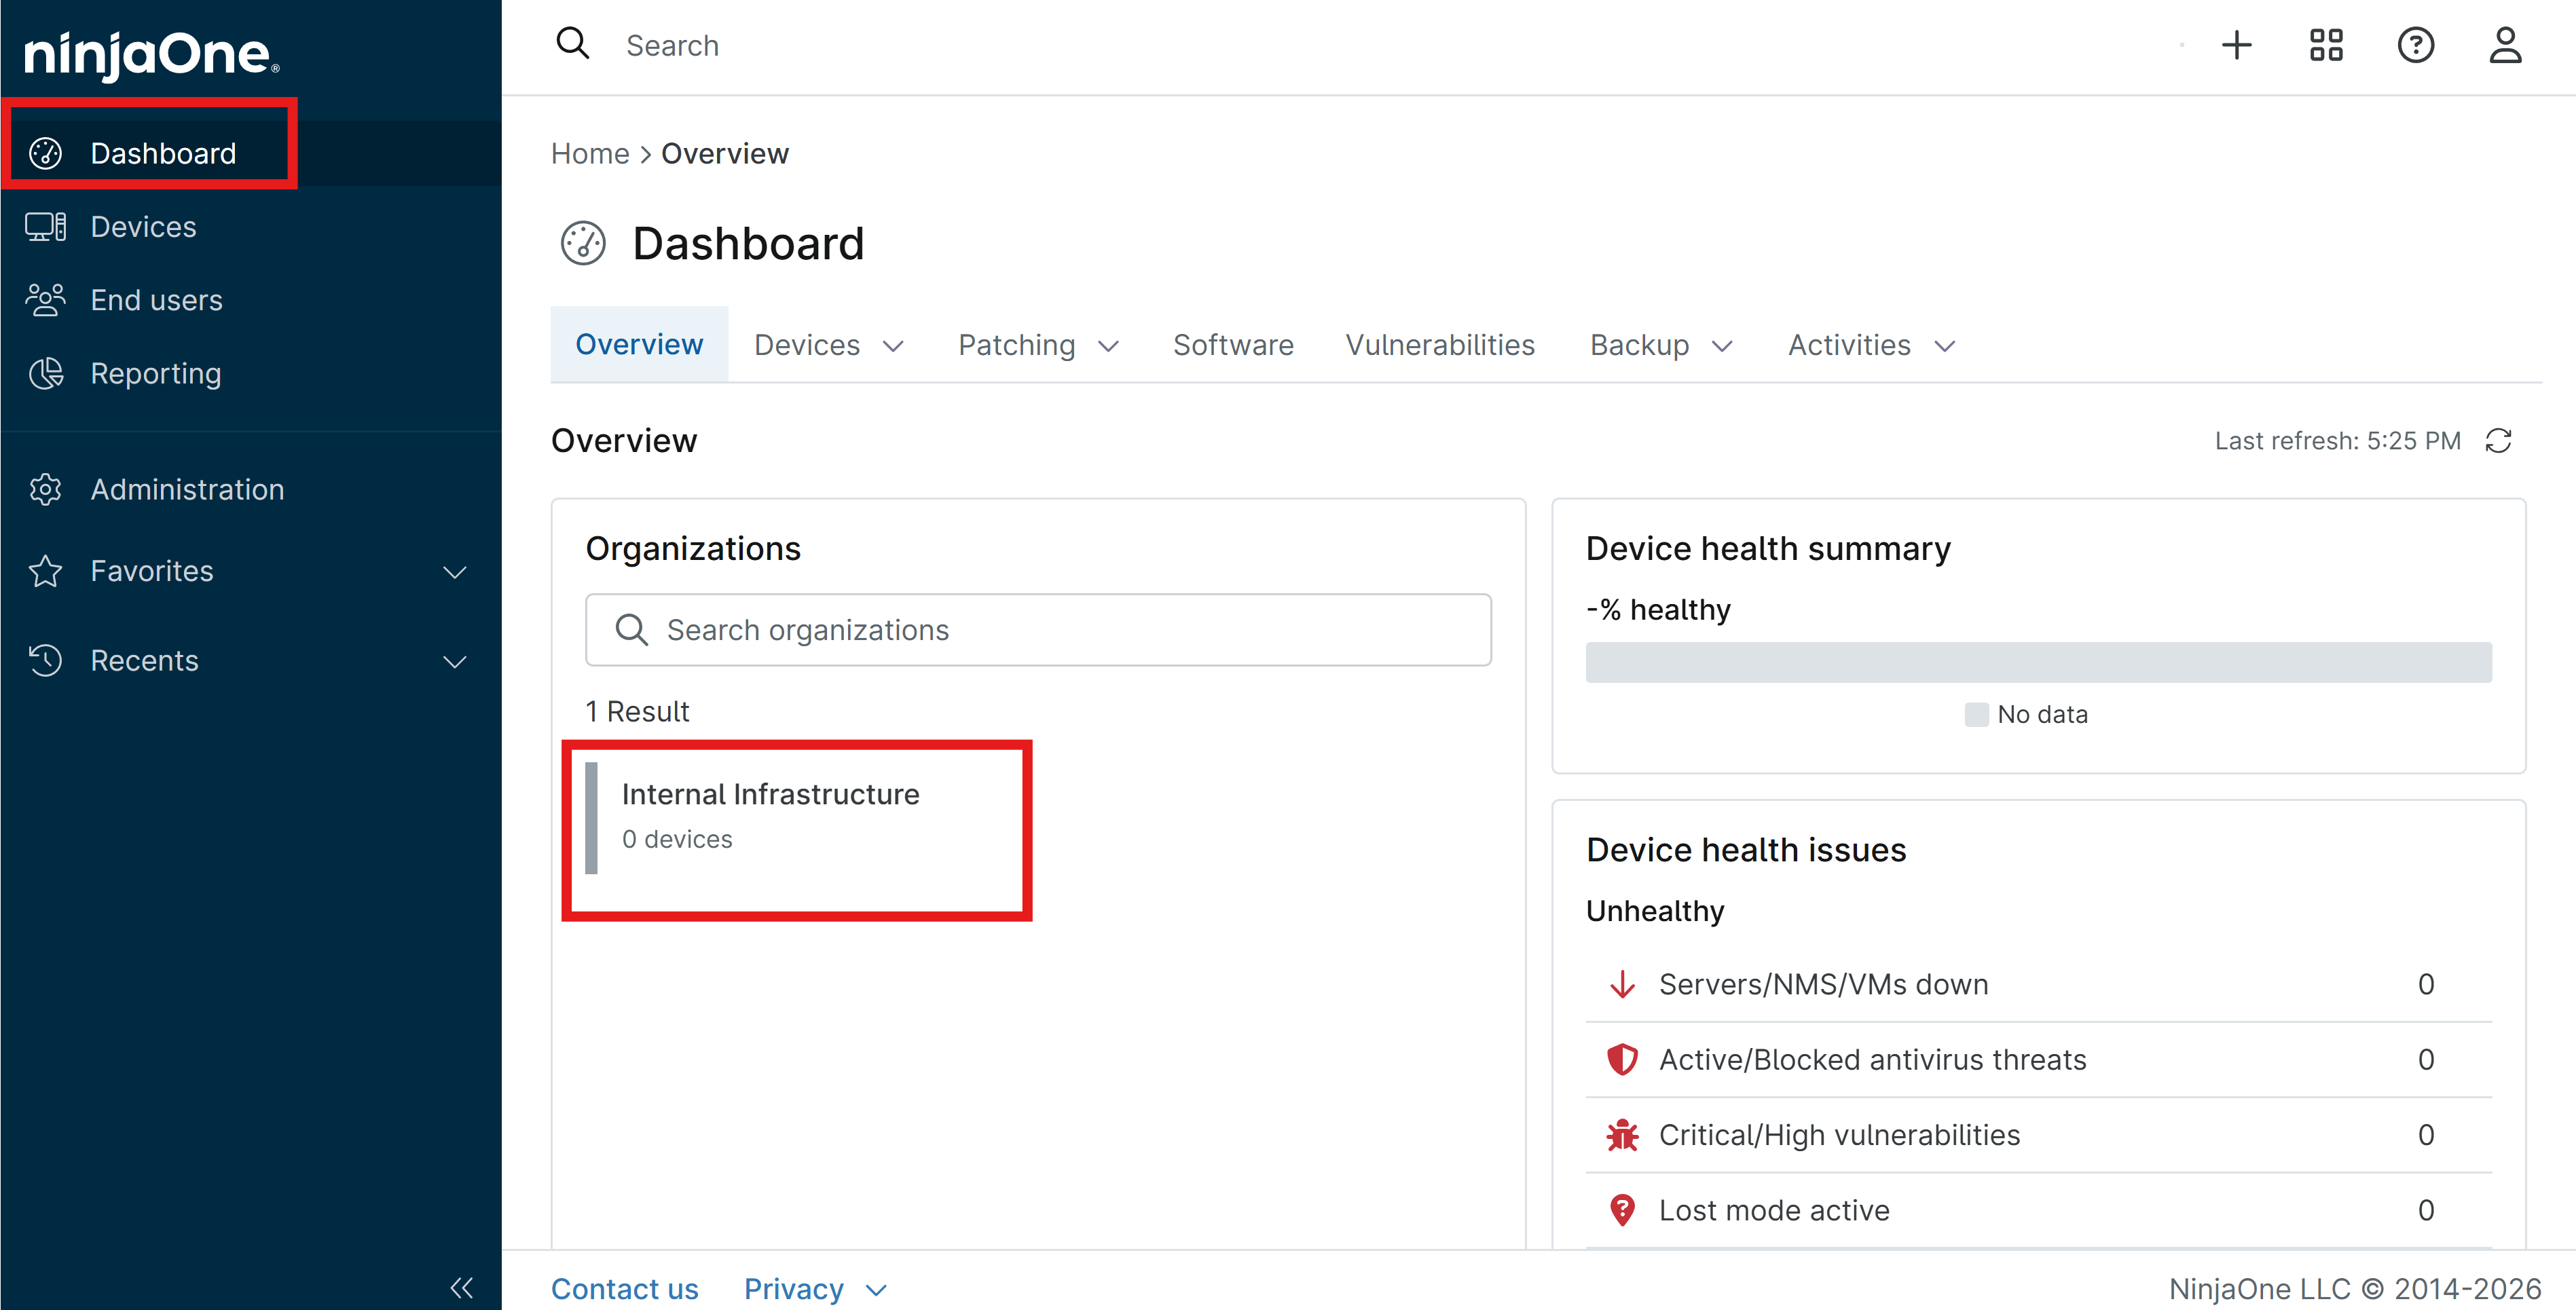Refresh the overview with refresh icon
This screenshot has height=1310, width=2576.
click(2499, 441)
